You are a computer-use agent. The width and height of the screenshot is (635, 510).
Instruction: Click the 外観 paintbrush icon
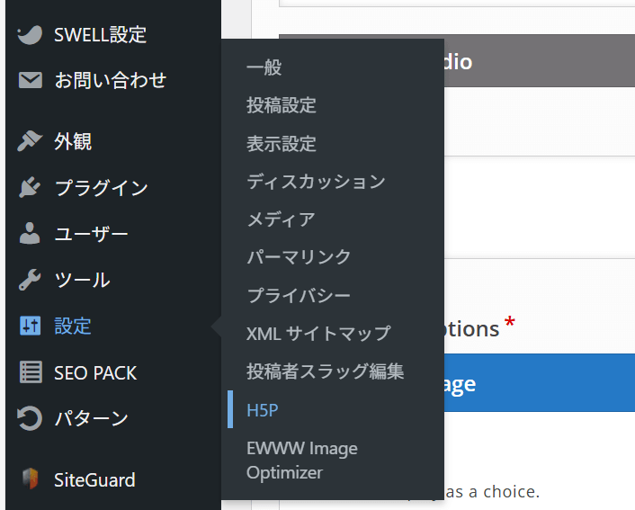pos(30,141)
